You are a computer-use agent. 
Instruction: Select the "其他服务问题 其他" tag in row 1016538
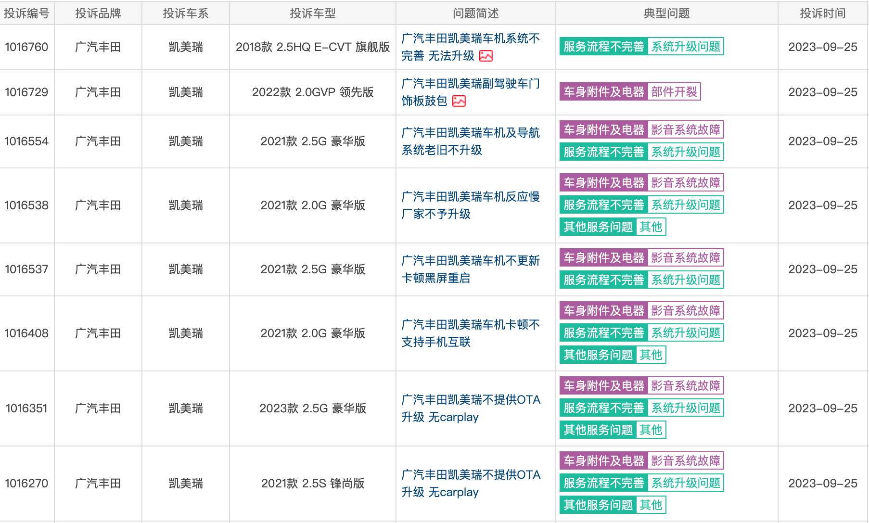[x=613, y=227]
